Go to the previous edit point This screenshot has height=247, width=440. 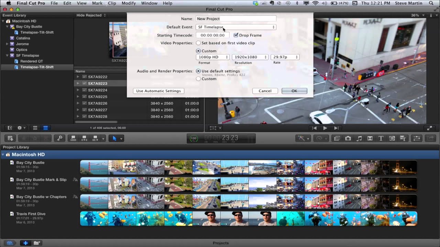pyautogui.click(x=314, y=128)
